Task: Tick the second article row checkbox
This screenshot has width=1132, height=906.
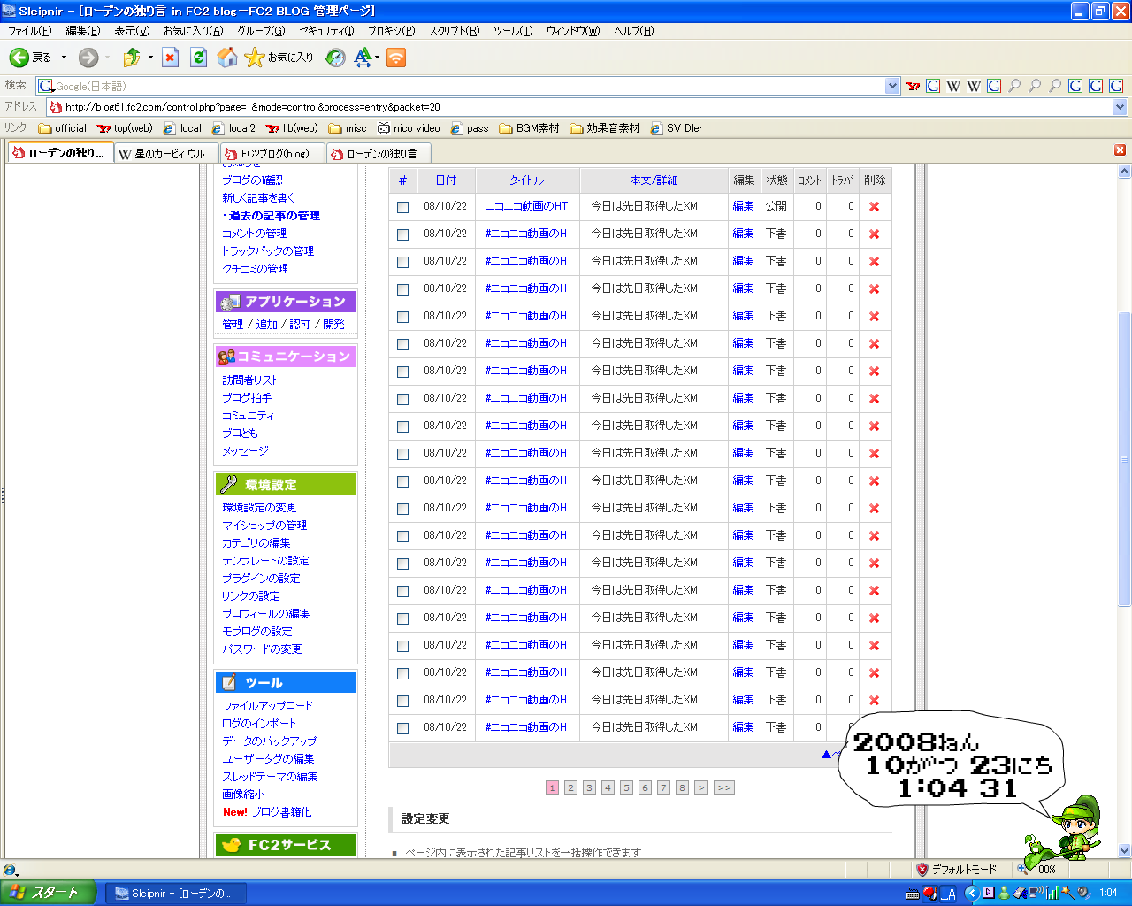Action: (403, 234)
